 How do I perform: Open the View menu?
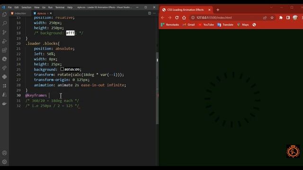(x=37, y=8)
